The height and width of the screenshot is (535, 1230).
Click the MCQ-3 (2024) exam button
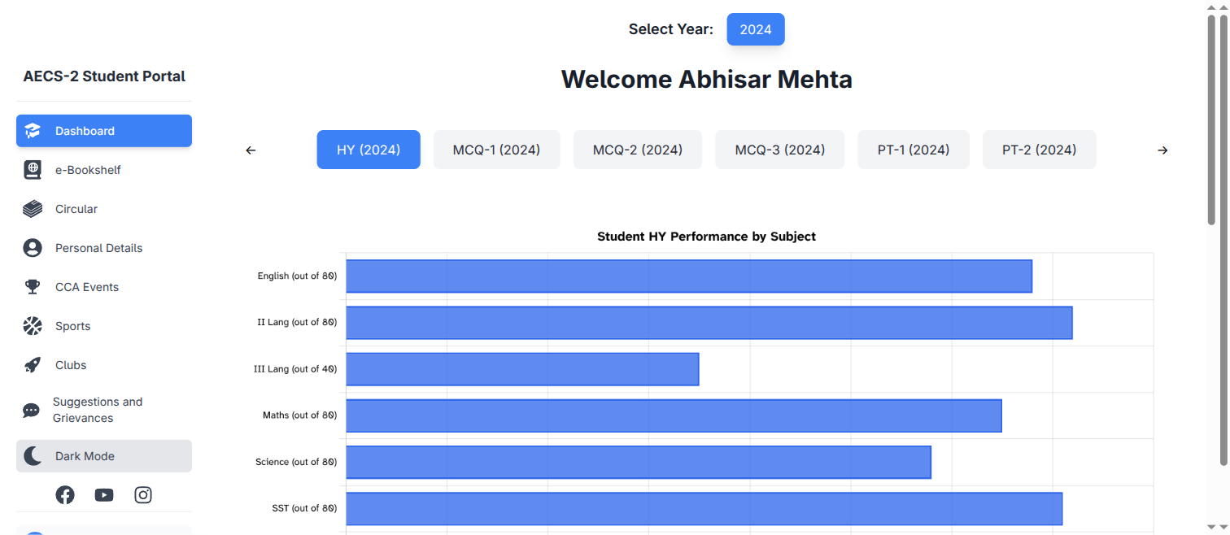[779, 150]
